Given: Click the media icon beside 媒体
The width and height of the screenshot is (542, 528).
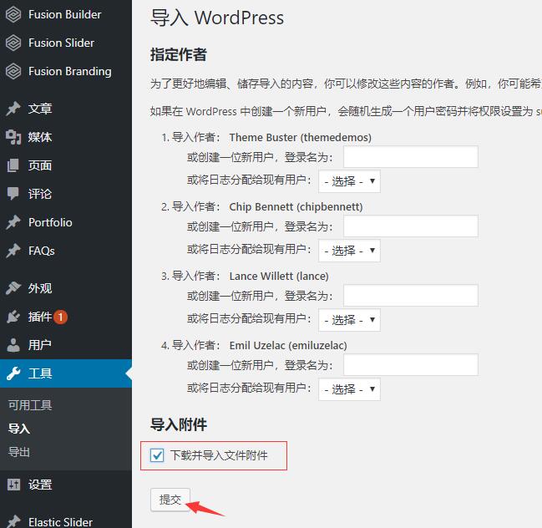Looking at the screenshot, I should 13,137.
